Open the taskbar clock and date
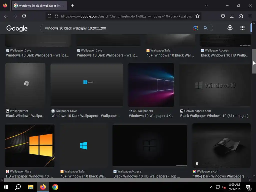This screenshot has height=192, width=256. pyautogui.click(x=234, y=187)
